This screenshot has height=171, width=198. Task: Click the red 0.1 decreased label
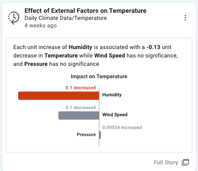pyautogui.click(x=81, y=87)
